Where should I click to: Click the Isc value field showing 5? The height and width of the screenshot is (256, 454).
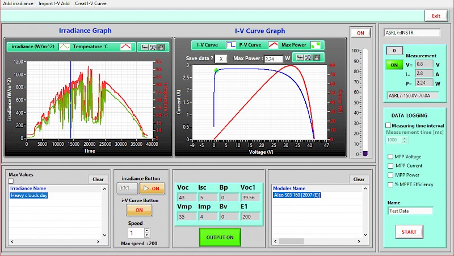(x=208, y=198)
